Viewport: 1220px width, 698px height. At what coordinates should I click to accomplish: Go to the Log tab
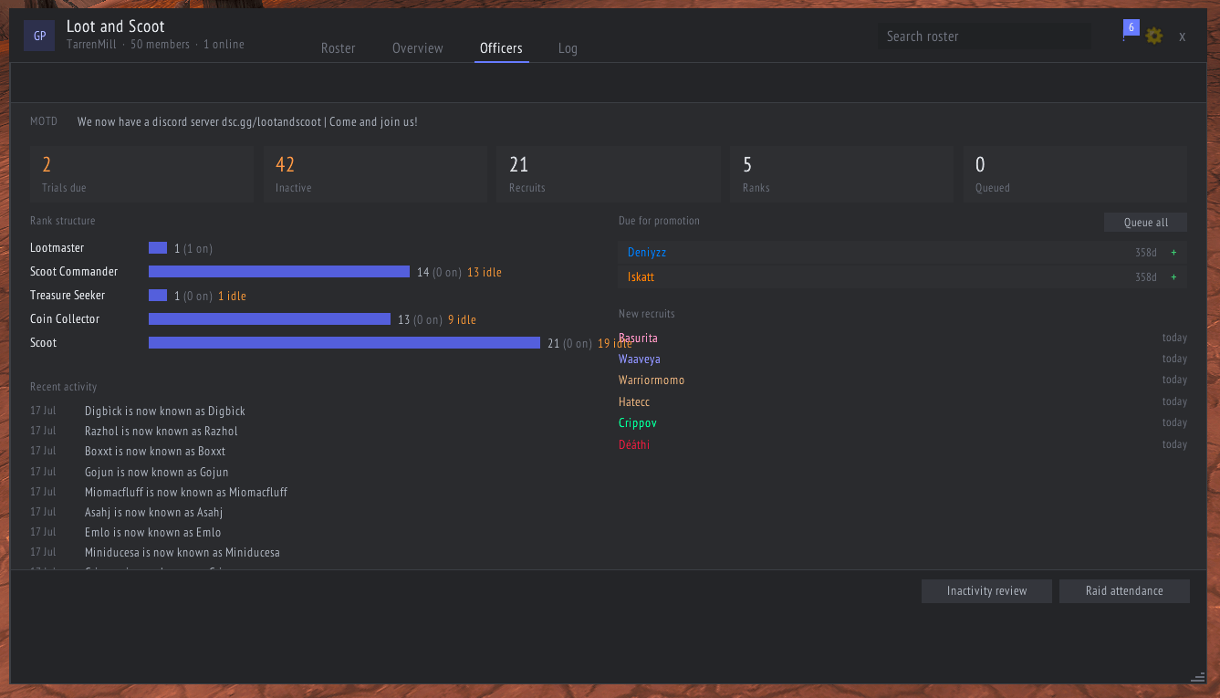[x=568, y=48]
